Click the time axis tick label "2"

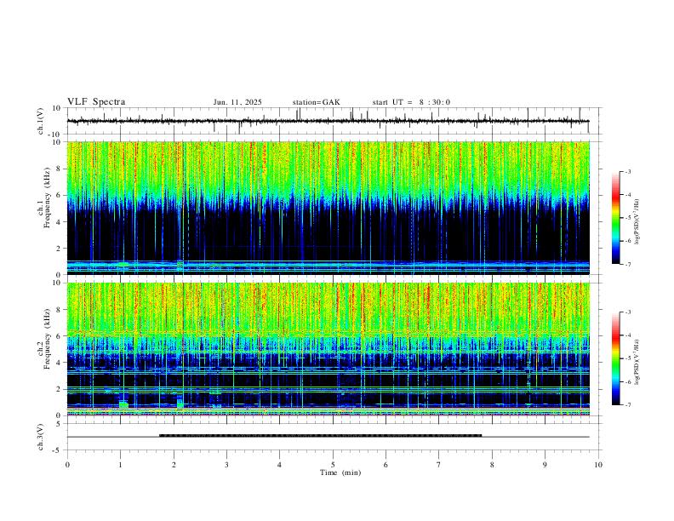click(174, 465)
